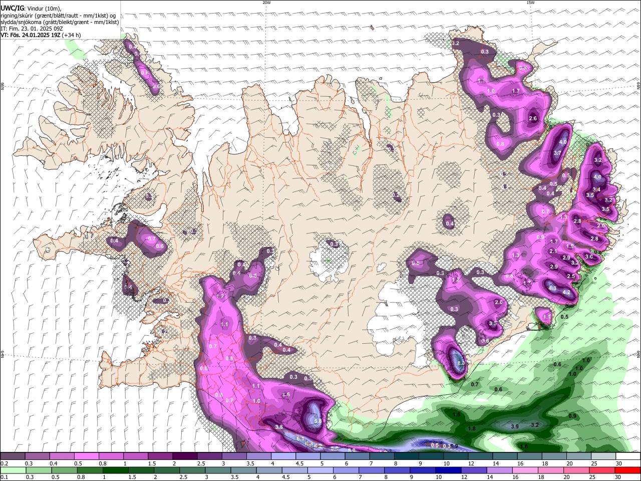Click the 3.4 snowfall value in Eastfjords

pyautogui.click(x=596, y=189)
